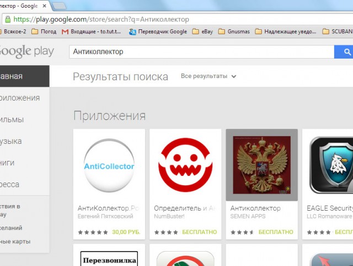Open the Перезвонилка app icon

coord(109,259)
